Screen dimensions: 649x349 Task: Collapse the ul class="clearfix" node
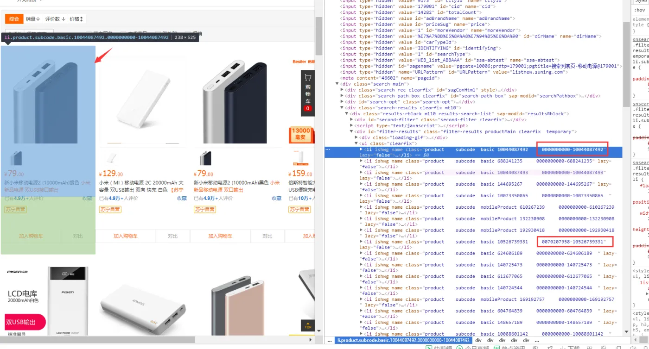pos(356,143)
